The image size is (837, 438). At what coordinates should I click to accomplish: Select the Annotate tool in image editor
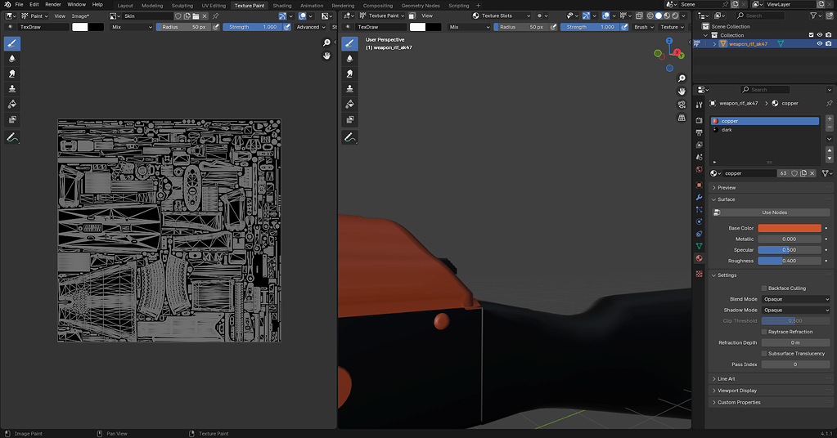click(x=12, y=138)
